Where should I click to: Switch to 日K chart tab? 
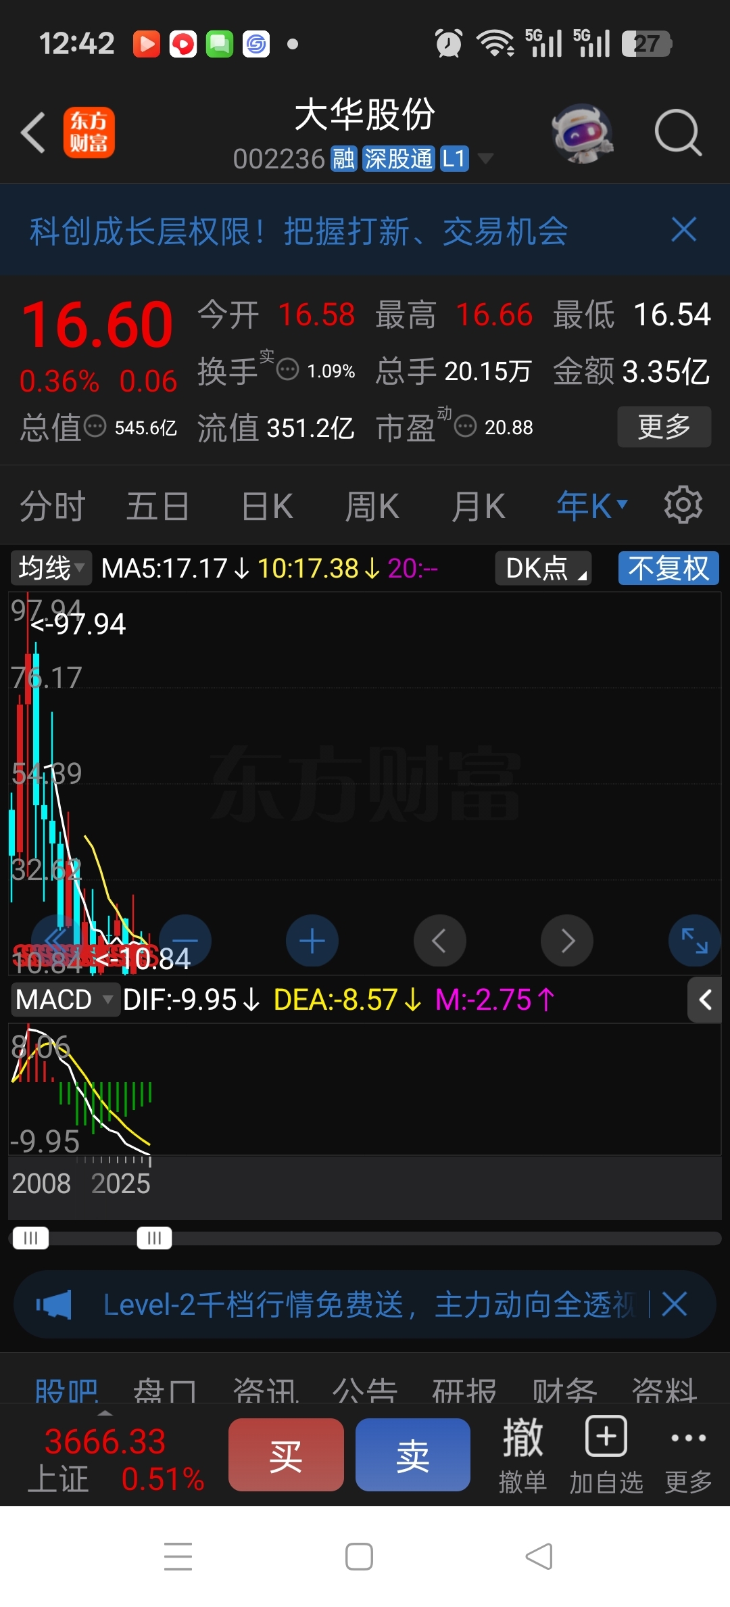pyautogui.click(x=267, y=506)
